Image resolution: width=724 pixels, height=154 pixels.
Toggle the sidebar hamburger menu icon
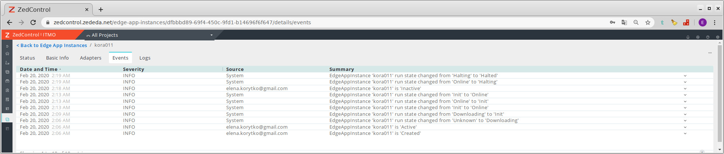7,46
